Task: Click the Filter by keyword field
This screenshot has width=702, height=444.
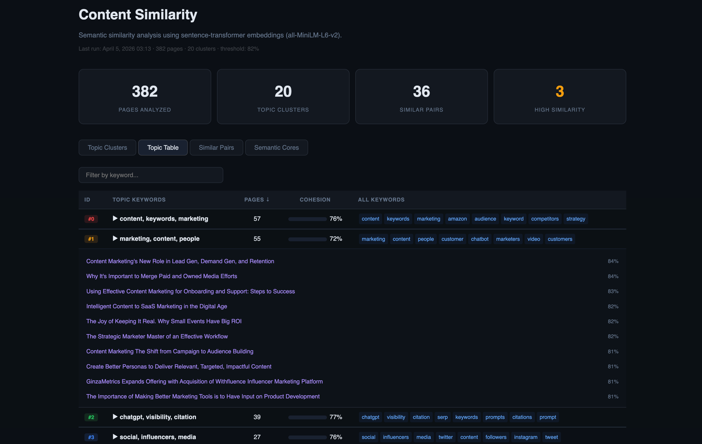Action: click(151, 175)
